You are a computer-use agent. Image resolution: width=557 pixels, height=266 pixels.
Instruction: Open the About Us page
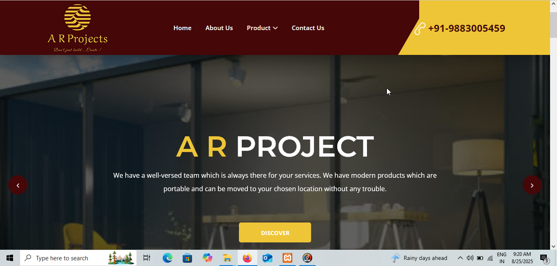[219, 28]
